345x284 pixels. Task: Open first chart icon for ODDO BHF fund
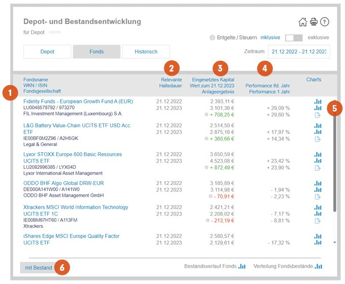point(318,183)
